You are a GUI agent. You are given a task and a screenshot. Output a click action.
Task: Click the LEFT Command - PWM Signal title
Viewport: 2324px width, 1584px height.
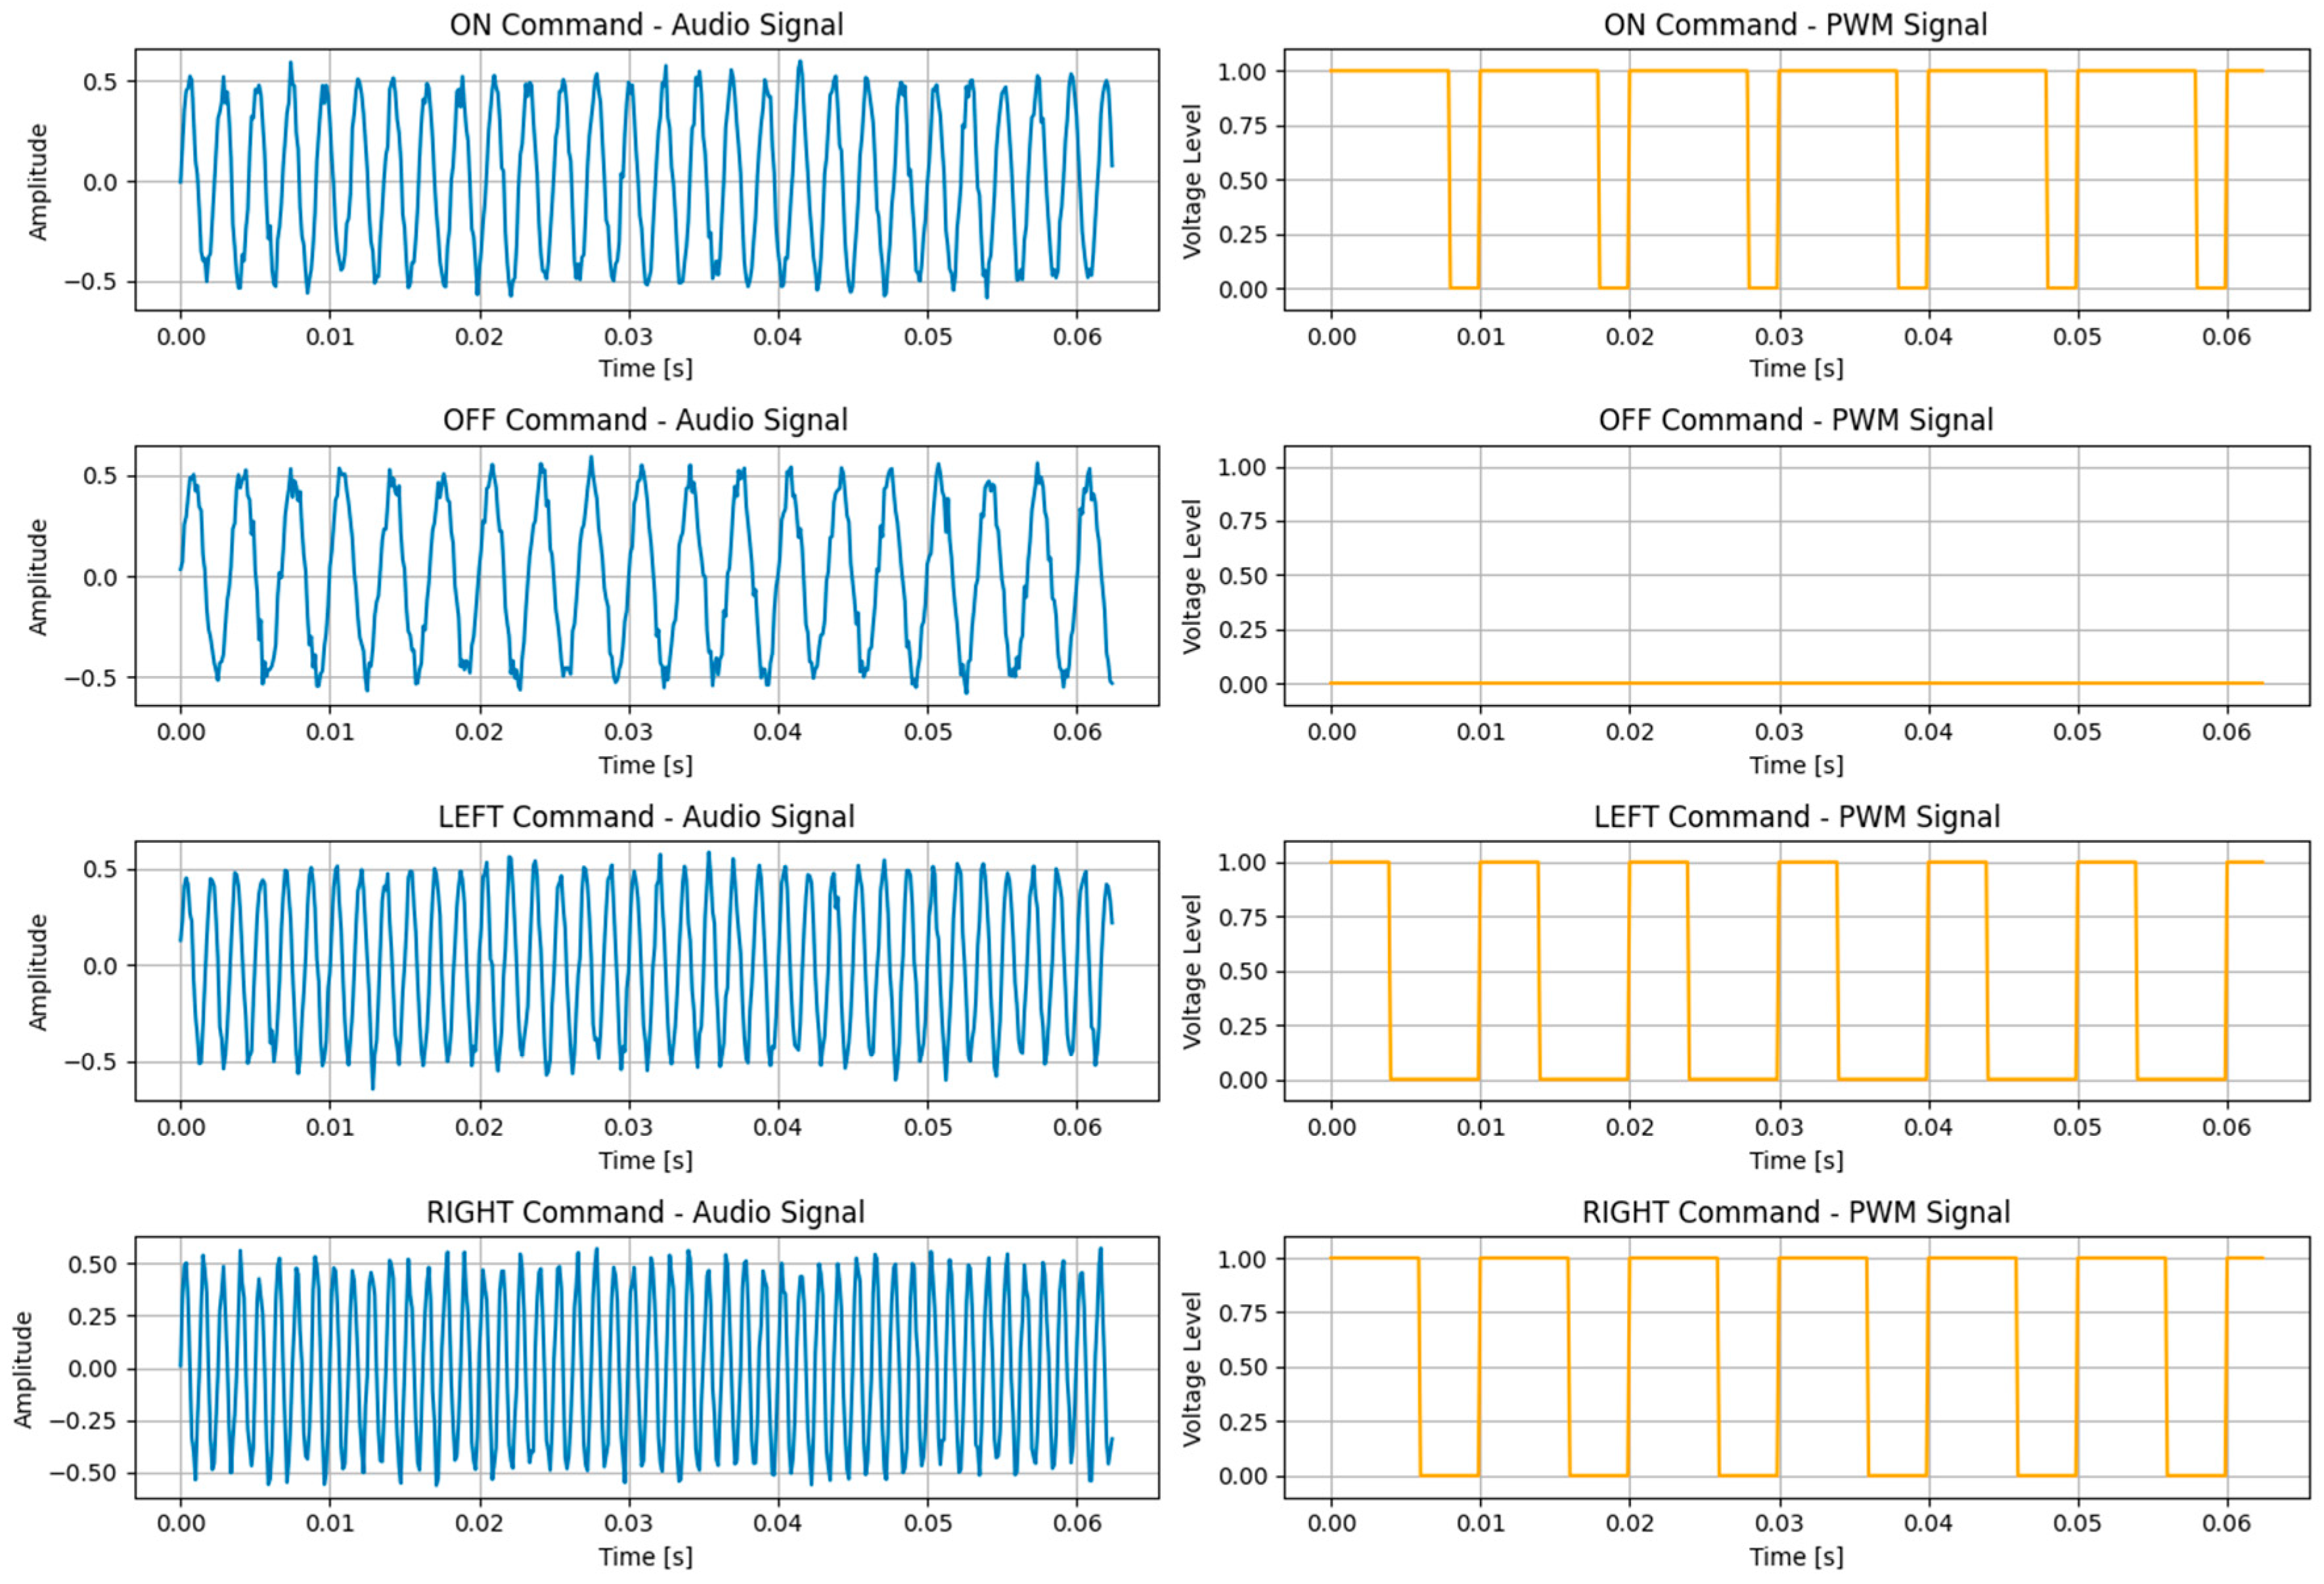click(1796, 817)
